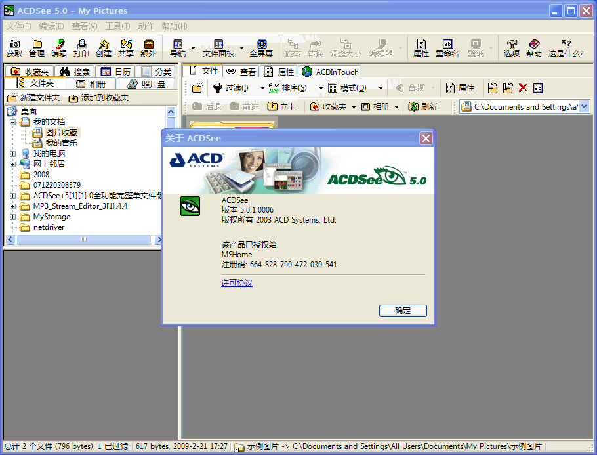The image size is (597, 455).
Task: Select the netdriver folder in tree
Action: pyautogui.click(x=49, y=227)
